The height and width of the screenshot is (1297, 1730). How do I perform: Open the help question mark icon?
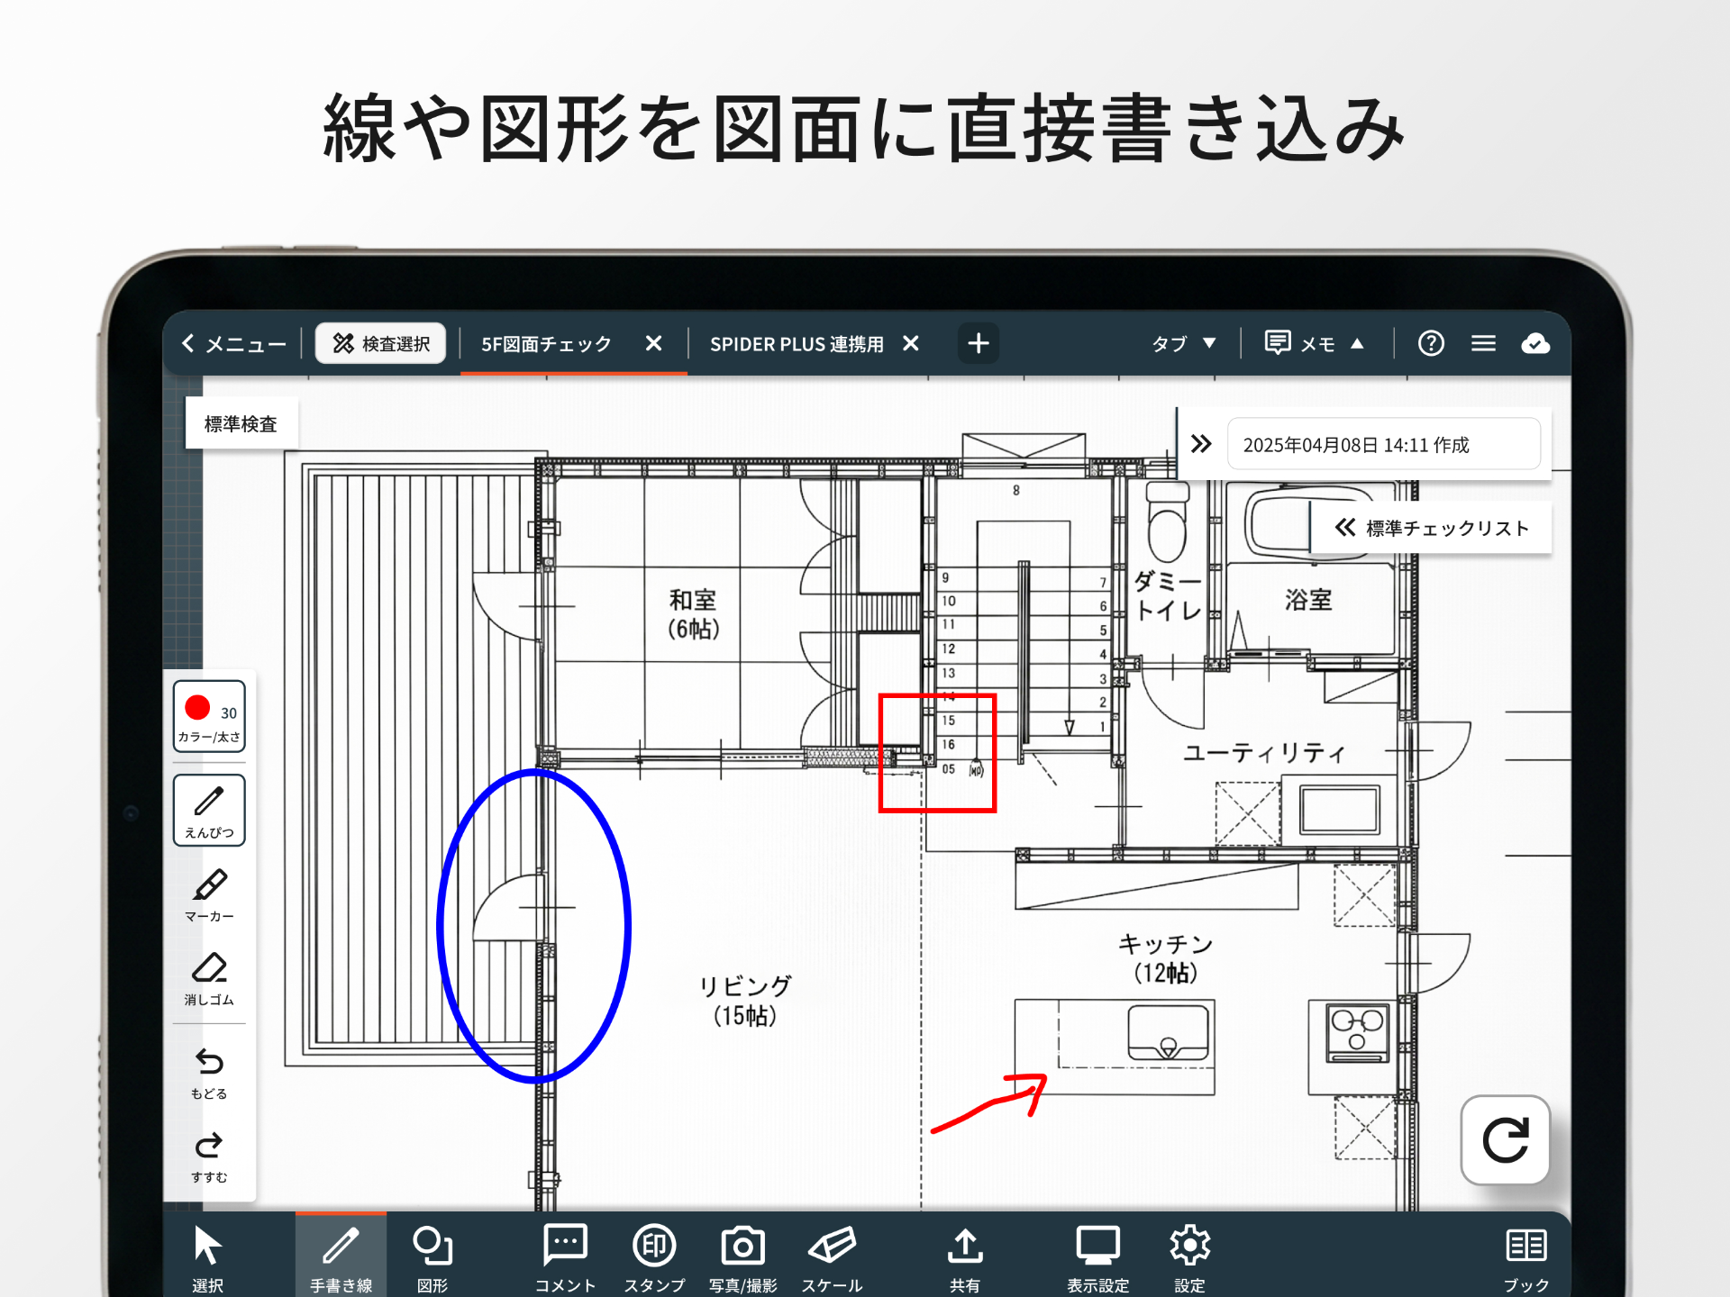tap(1431, 343)
